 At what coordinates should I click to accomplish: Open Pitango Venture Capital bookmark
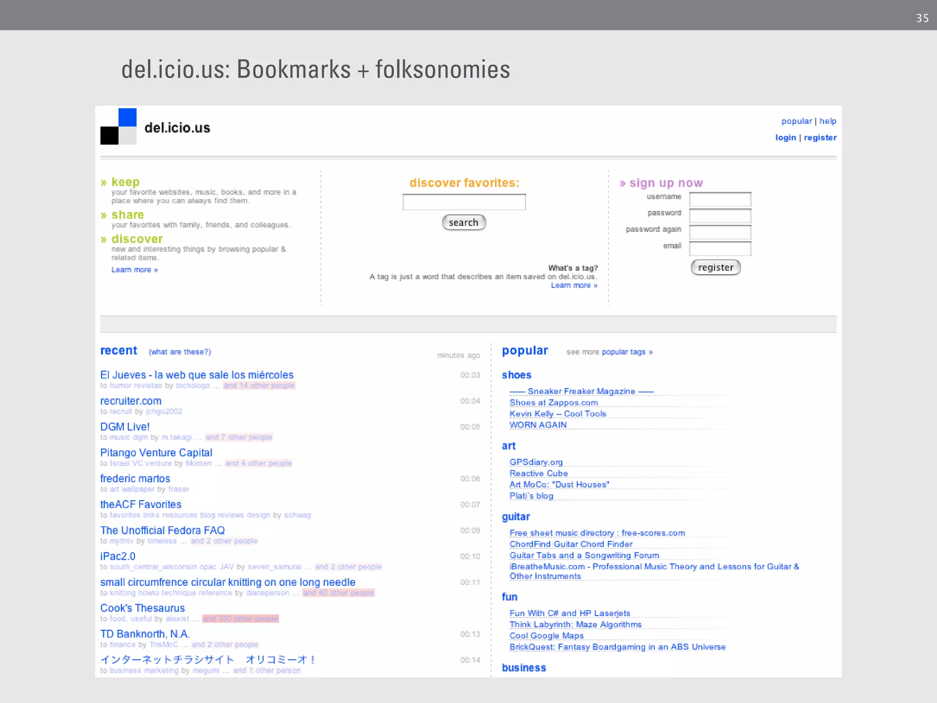click(x=156, y=453)
